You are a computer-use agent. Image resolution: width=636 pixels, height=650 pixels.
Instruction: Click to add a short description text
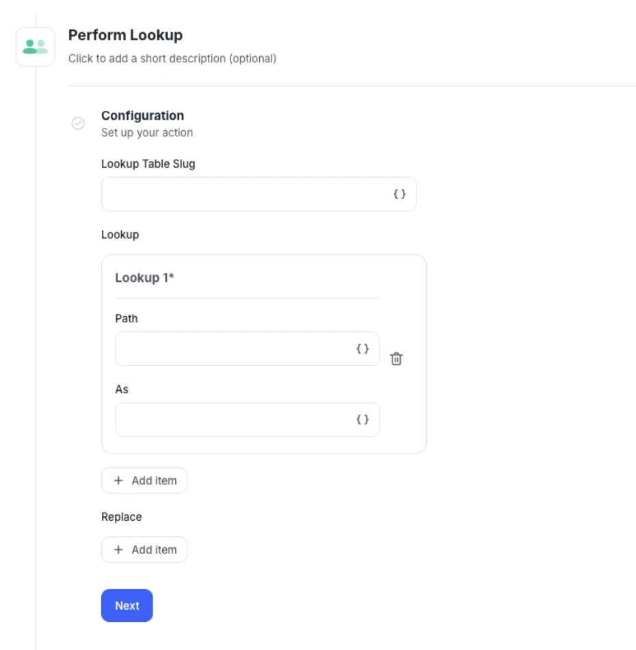point(172,59)
